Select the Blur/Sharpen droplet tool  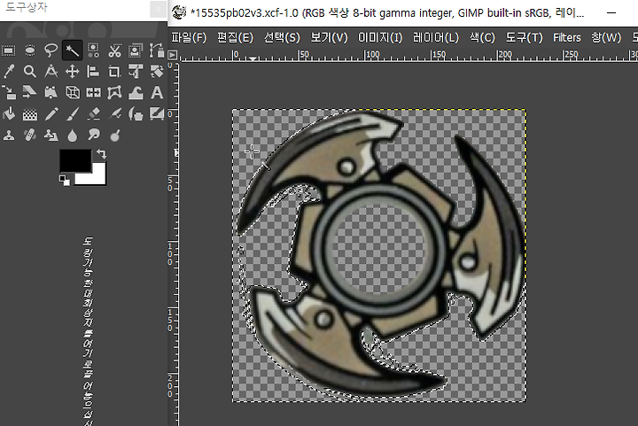tap(72, 135)
